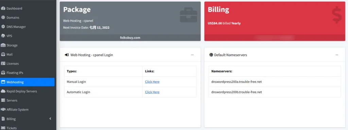Expand the Billing submenu chevron
This screenshot has width=348, height=130.
click(x=50, y=119)
